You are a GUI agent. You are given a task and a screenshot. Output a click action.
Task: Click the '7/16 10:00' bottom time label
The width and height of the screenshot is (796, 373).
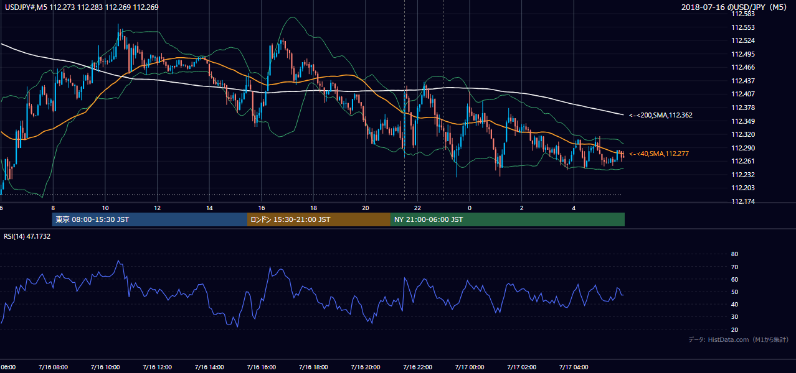(105, 367)
